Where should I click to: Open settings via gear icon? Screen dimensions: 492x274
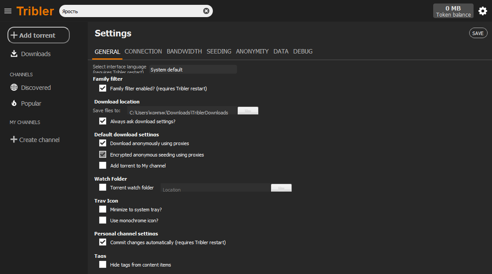pyautogui.click(x=483, y=11)
